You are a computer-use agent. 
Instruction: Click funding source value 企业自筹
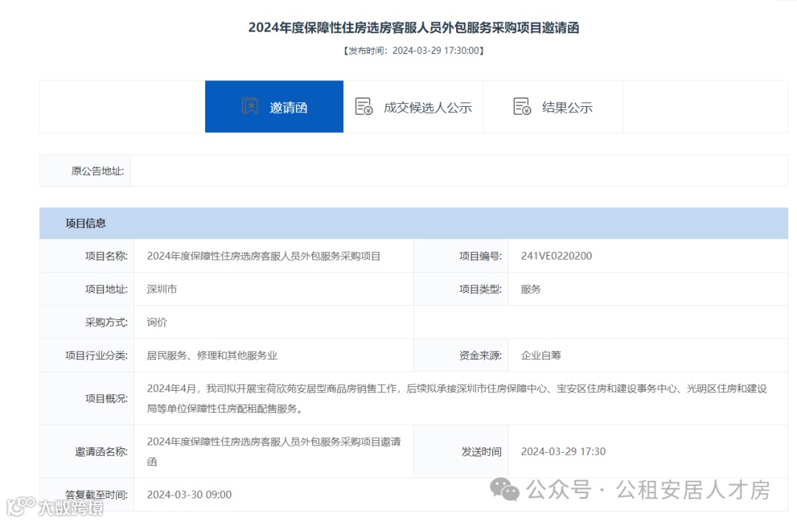(x=541, y=355)
